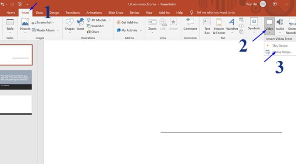Open the Design tab
The height and width of the screenshot is (164, 296).
click(x=54, y=13)
